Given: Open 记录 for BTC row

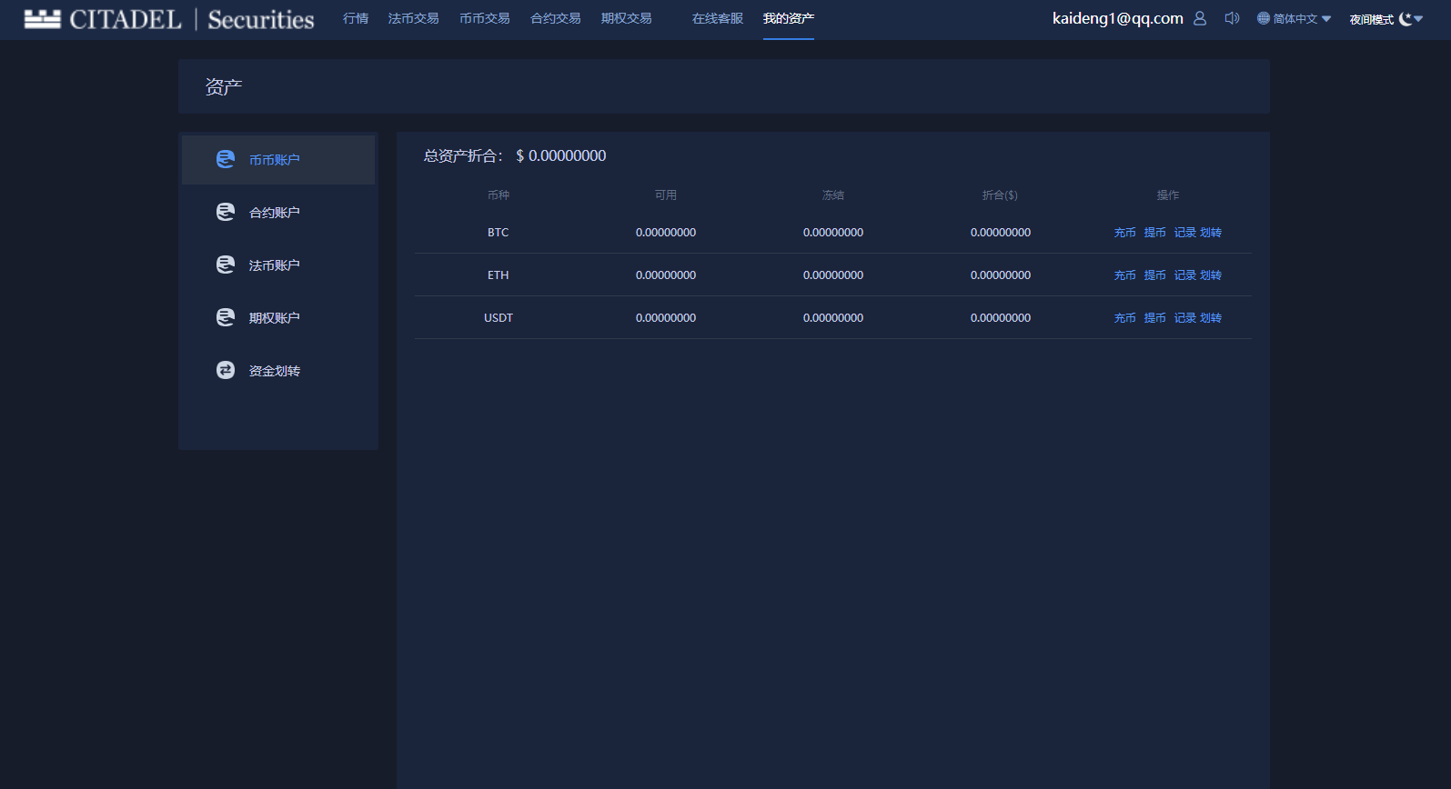Looking at the screenshot, I should coord(1185,233).
